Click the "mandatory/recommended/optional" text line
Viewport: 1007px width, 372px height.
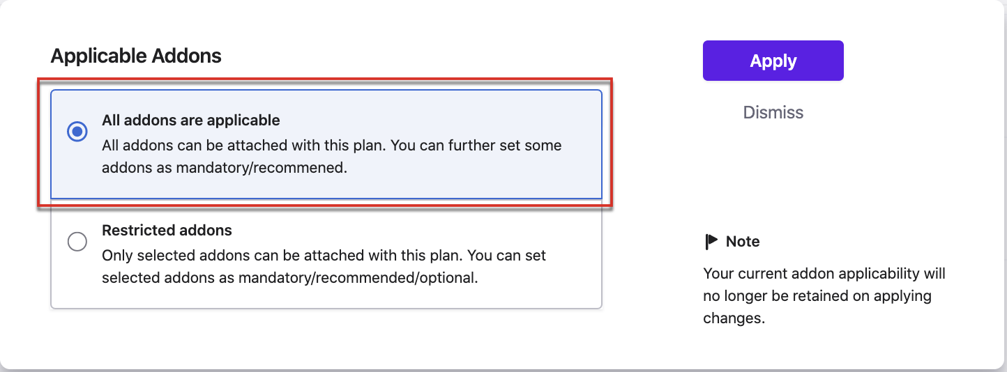[x=289, y=277]
